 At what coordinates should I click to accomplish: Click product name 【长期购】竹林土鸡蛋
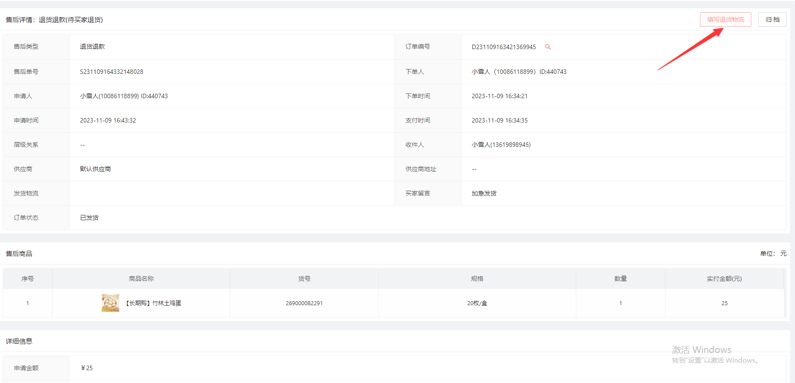pyautogui.click(x=153, y=303)
